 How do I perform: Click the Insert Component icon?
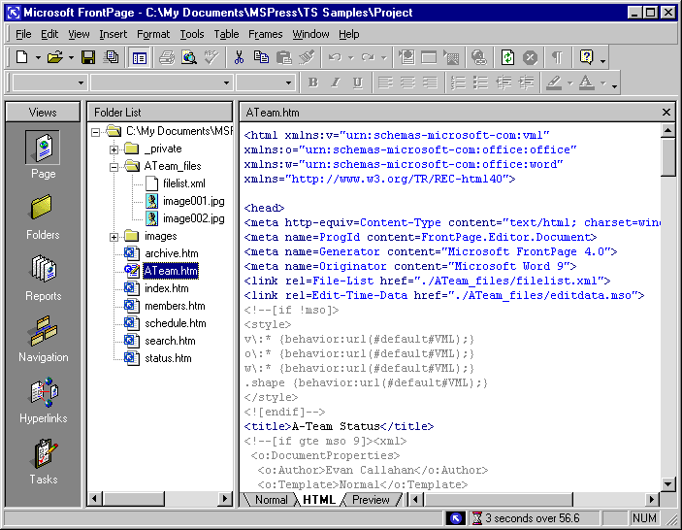[x=406, y=57]
